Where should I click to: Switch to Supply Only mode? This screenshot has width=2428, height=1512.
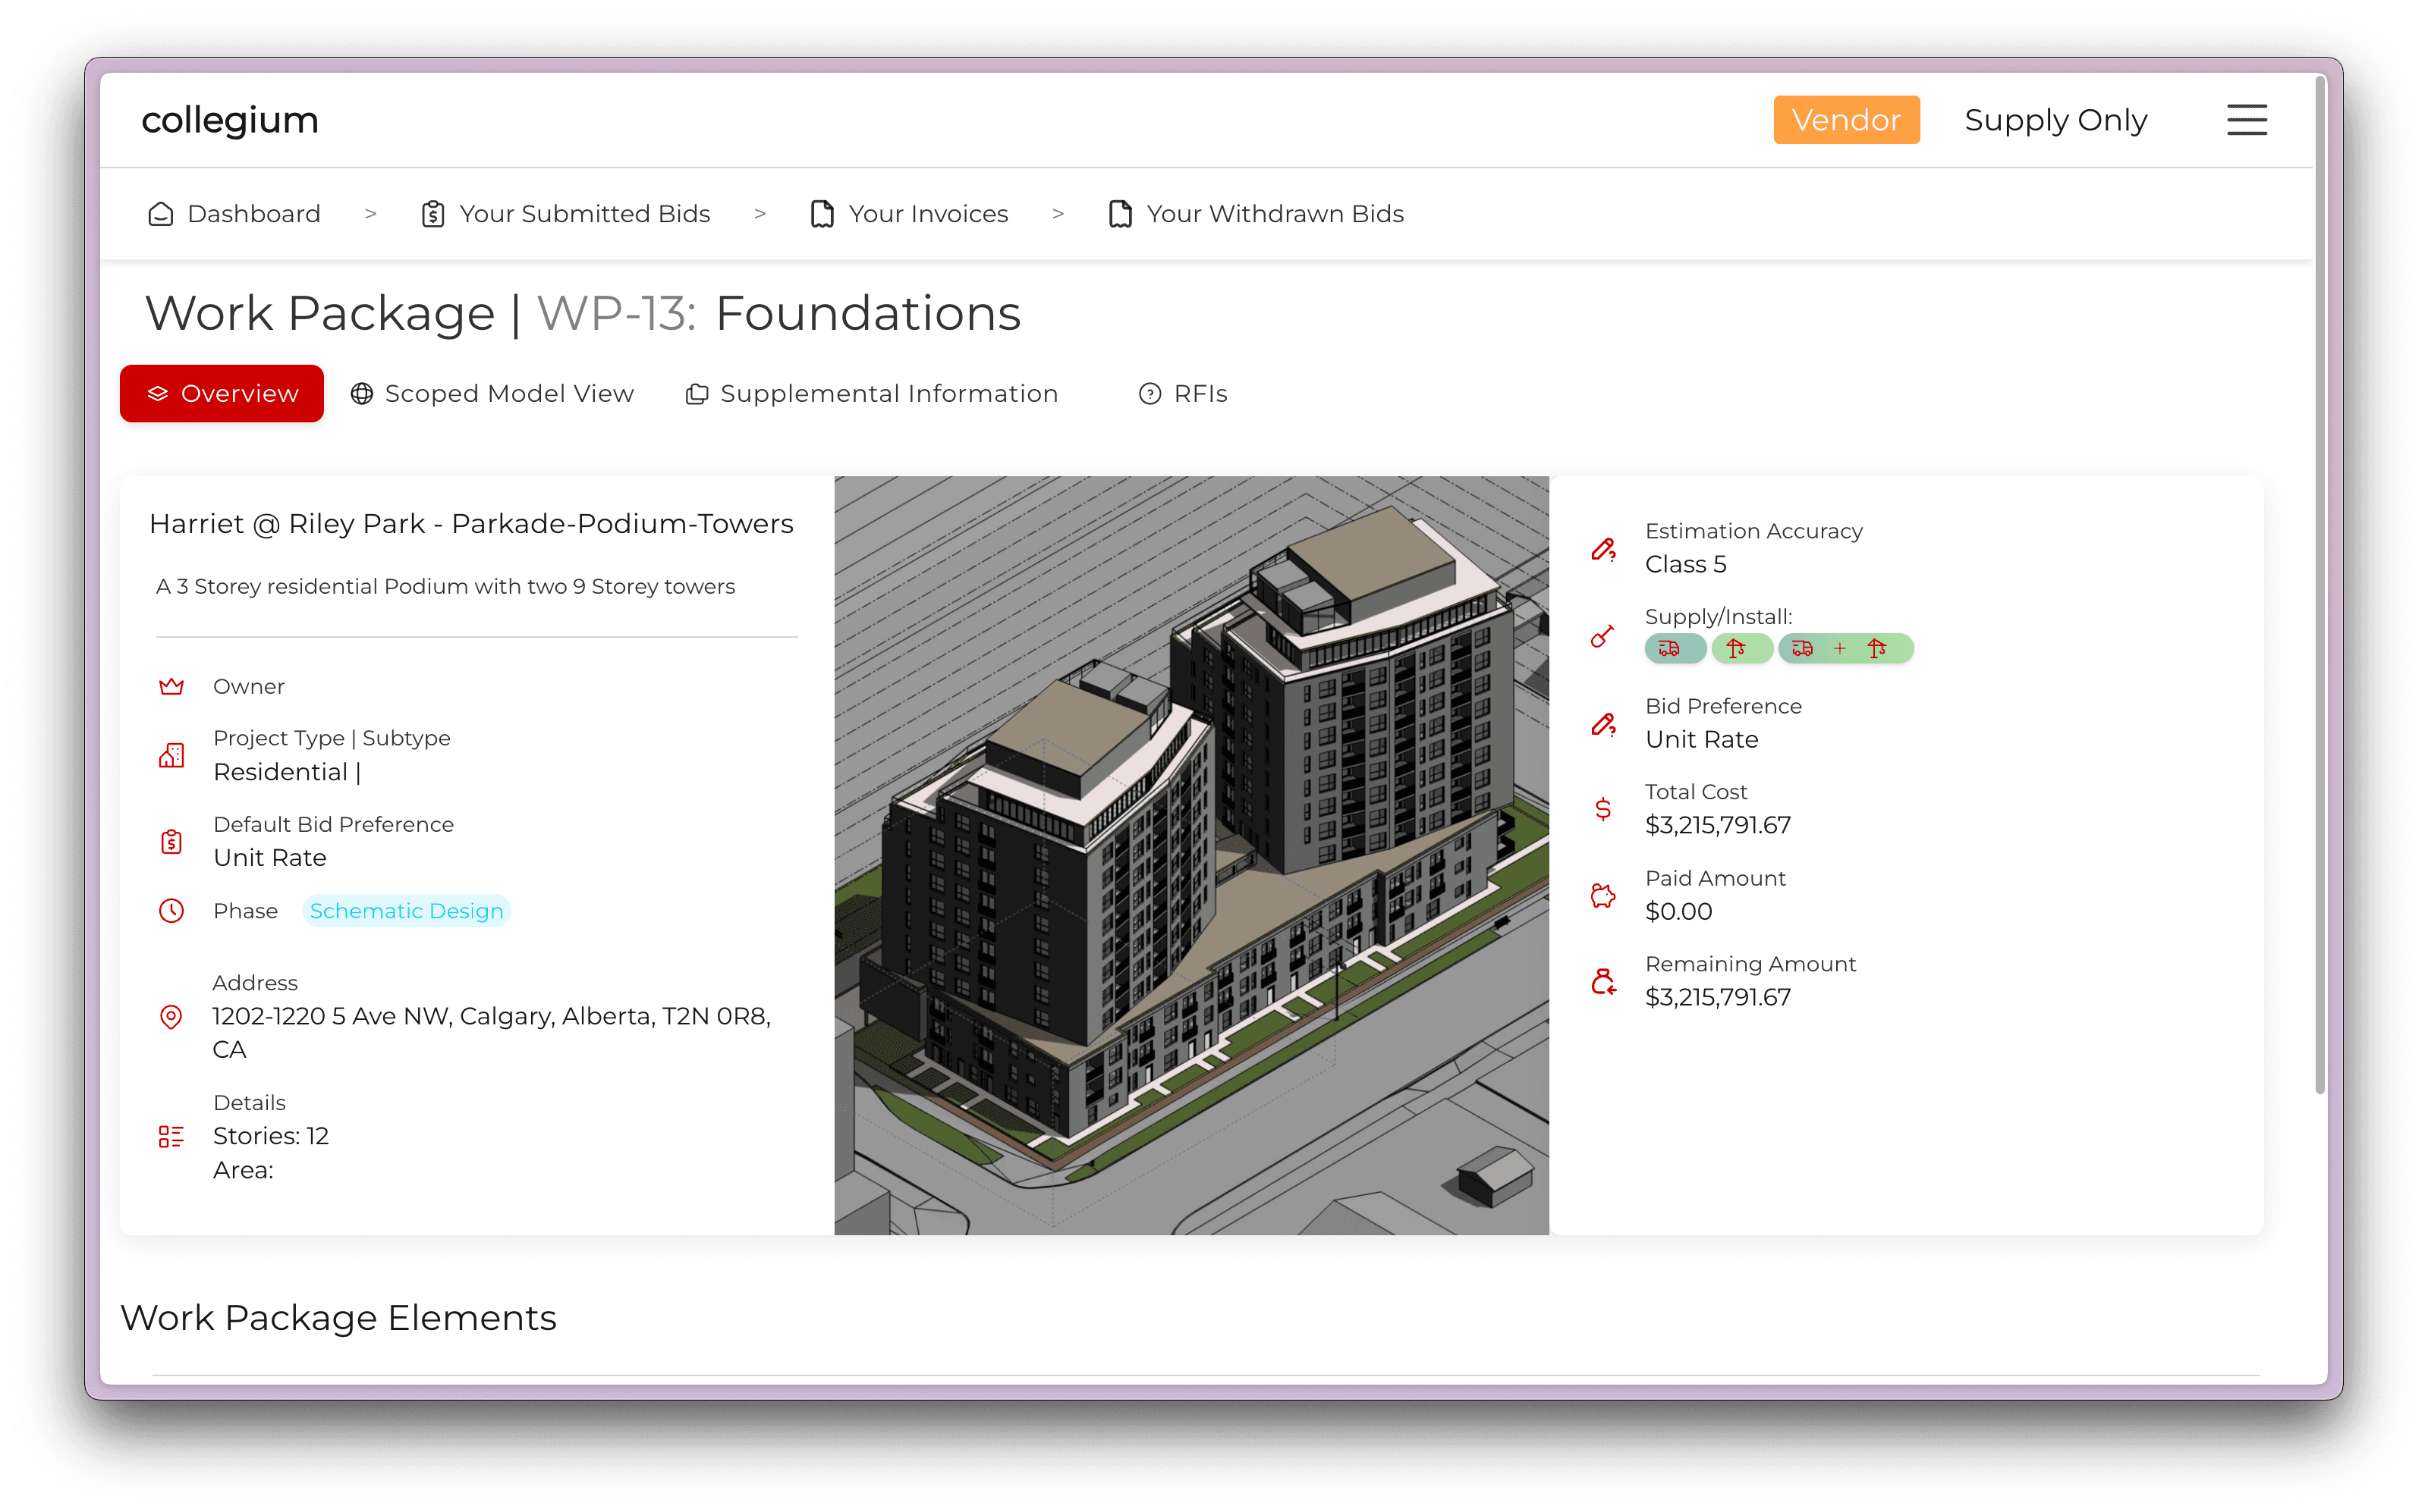[x=2055, y=119]
